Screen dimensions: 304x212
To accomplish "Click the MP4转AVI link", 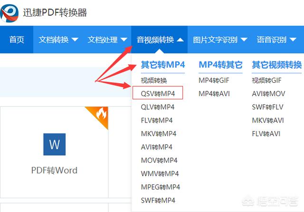I will tap(214, 94).
